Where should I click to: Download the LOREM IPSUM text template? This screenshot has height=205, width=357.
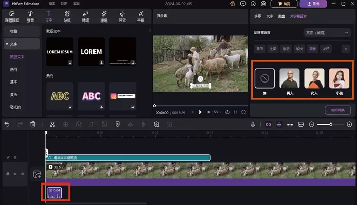[x=70, y=63]
